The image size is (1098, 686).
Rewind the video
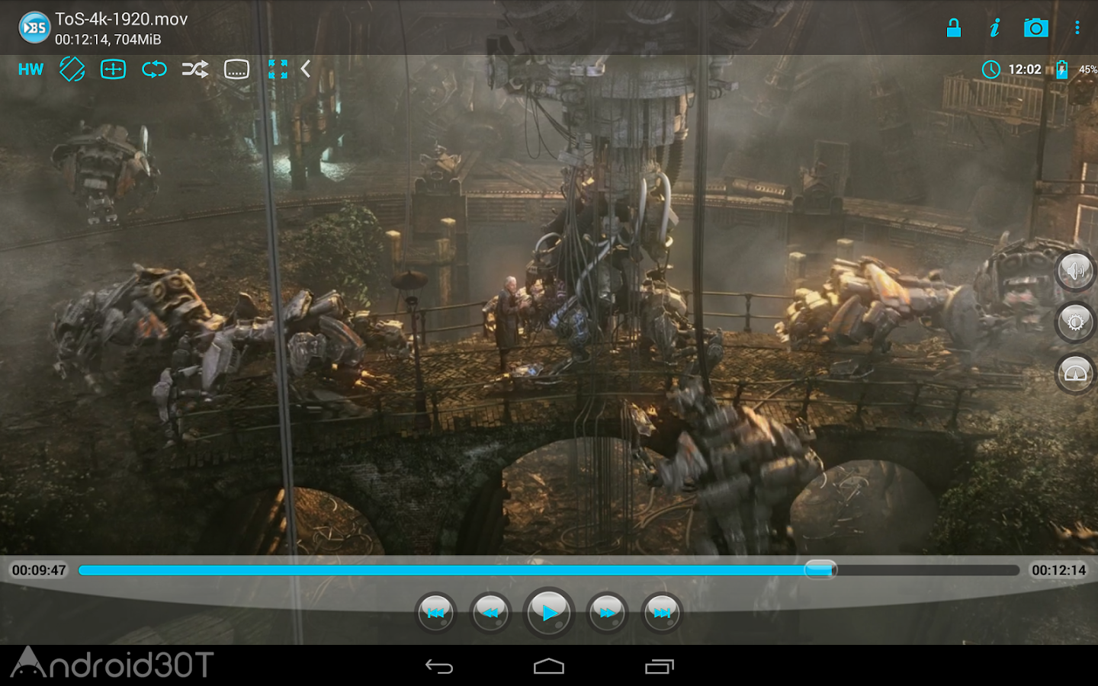click(491, 612)
